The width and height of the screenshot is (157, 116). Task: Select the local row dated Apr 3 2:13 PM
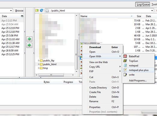(x=12, y=21)
